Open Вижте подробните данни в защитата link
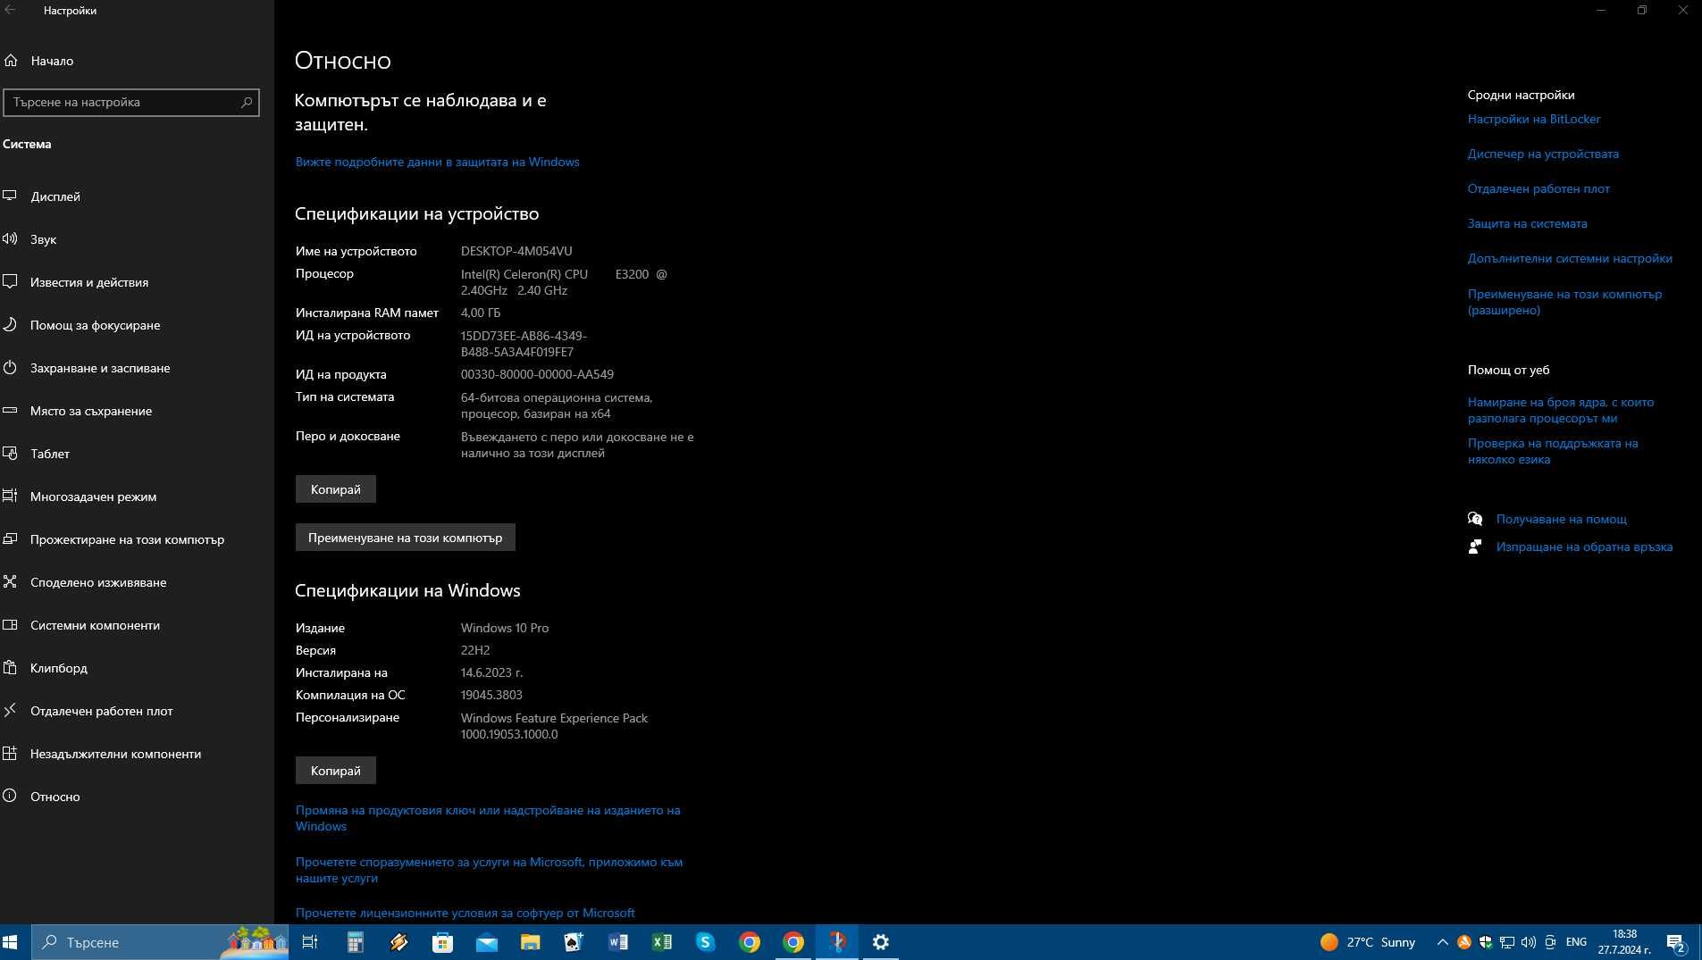 437,162
